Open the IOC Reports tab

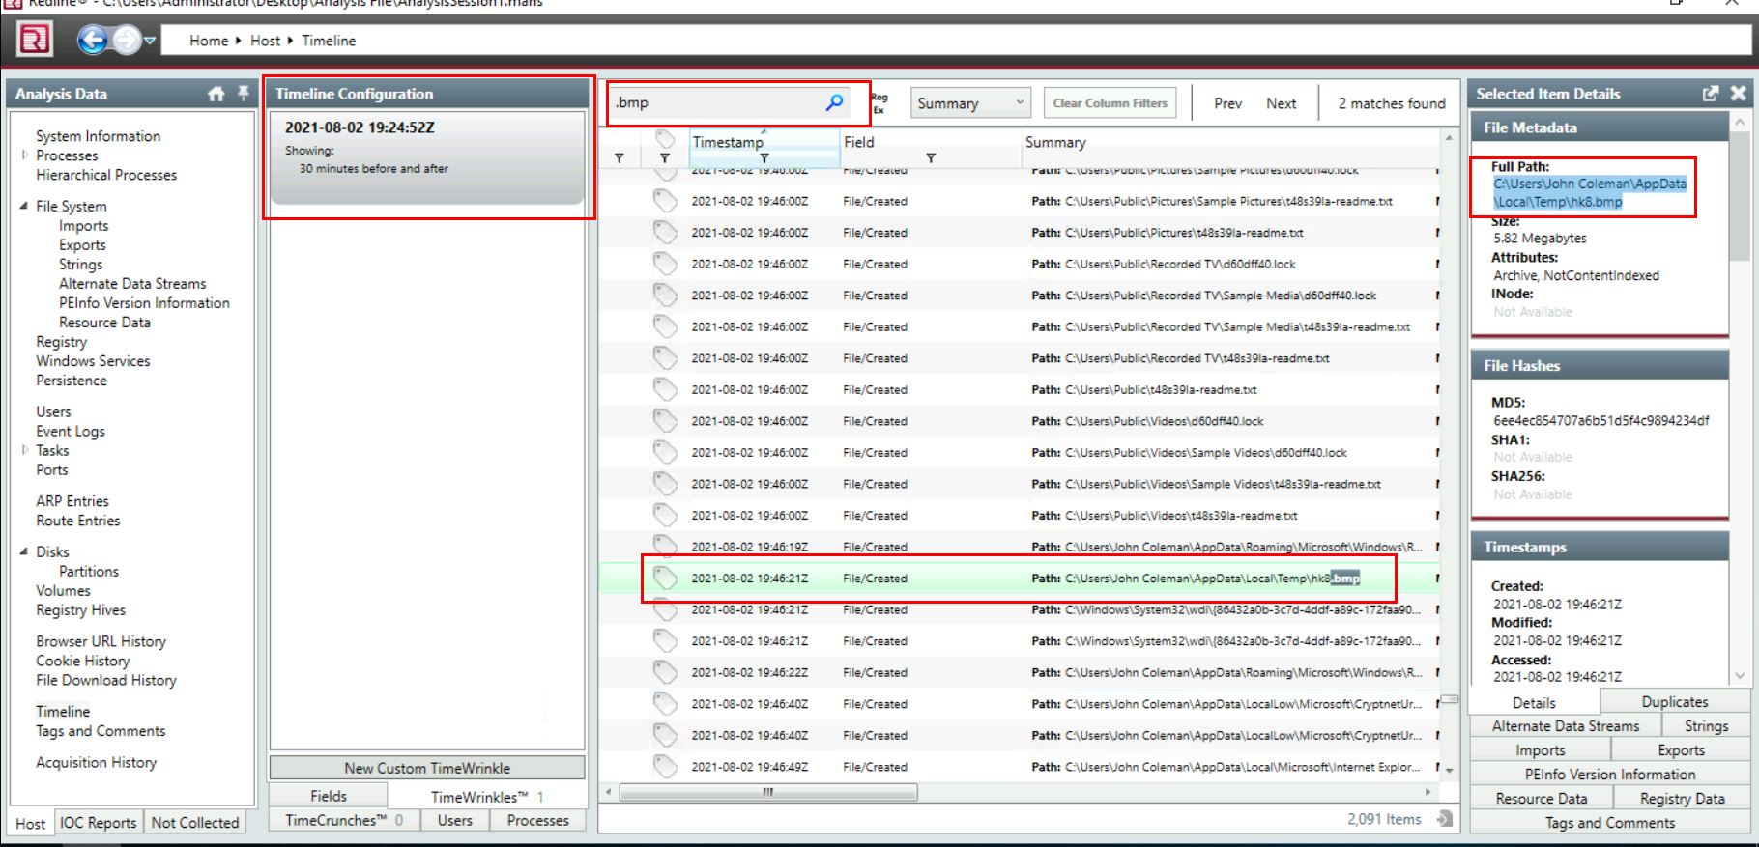click(99, 822)
